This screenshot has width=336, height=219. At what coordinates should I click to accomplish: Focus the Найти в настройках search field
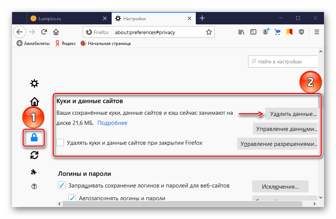point(285,61)
